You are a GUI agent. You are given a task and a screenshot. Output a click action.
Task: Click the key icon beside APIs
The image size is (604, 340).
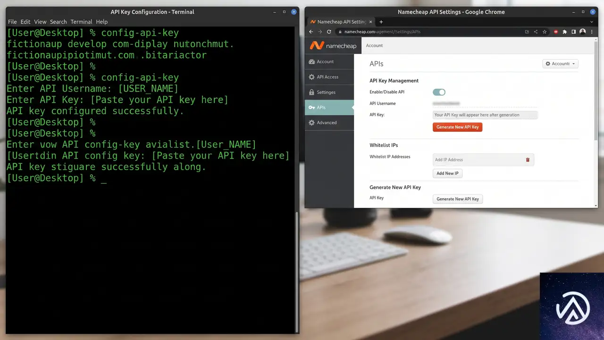pyautogui.click(x=311, y=107)
